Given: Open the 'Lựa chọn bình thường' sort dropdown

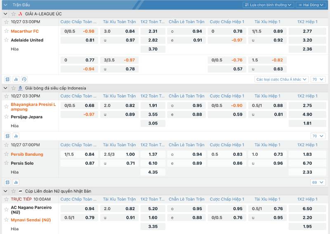Looking at the screenshot, I should (x=268, y=5).
